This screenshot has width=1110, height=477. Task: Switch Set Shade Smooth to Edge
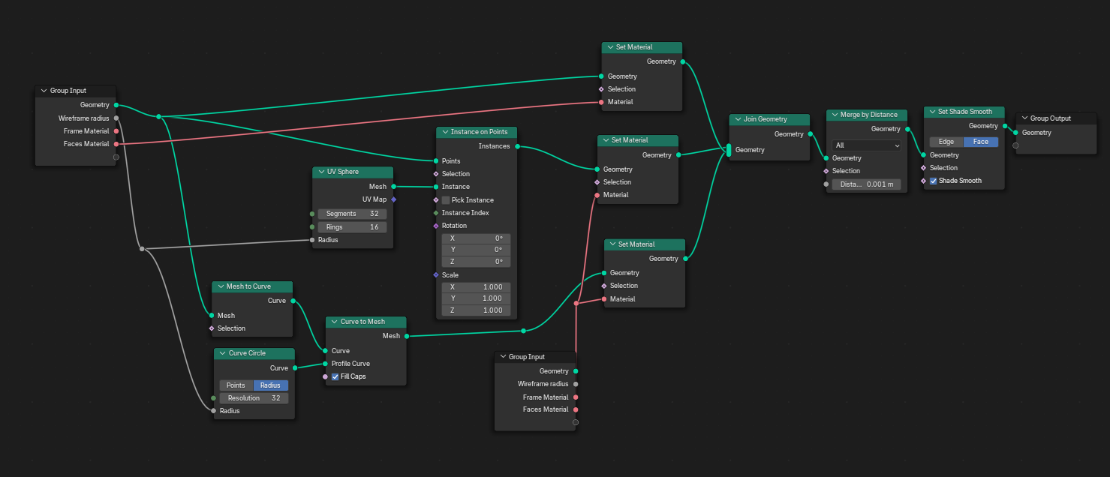click(946, 142)
